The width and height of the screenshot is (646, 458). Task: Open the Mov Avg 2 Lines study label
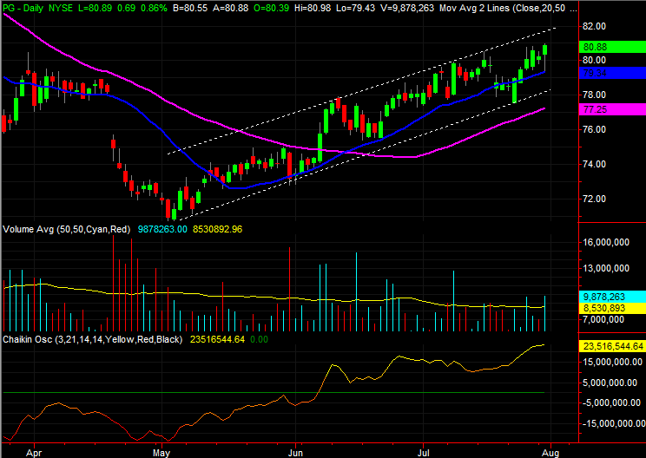[502, 8]
